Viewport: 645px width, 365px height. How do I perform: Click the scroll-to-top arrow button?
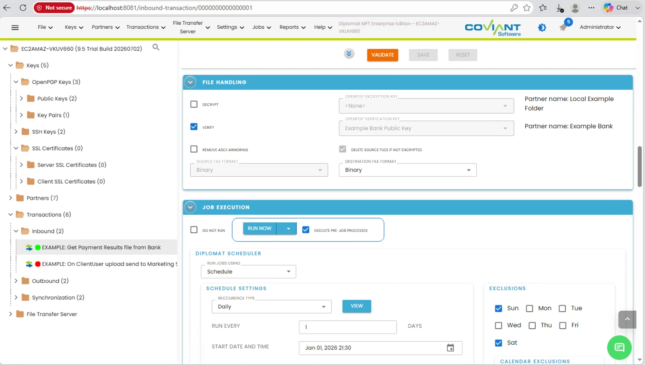(x=627, y=319)
